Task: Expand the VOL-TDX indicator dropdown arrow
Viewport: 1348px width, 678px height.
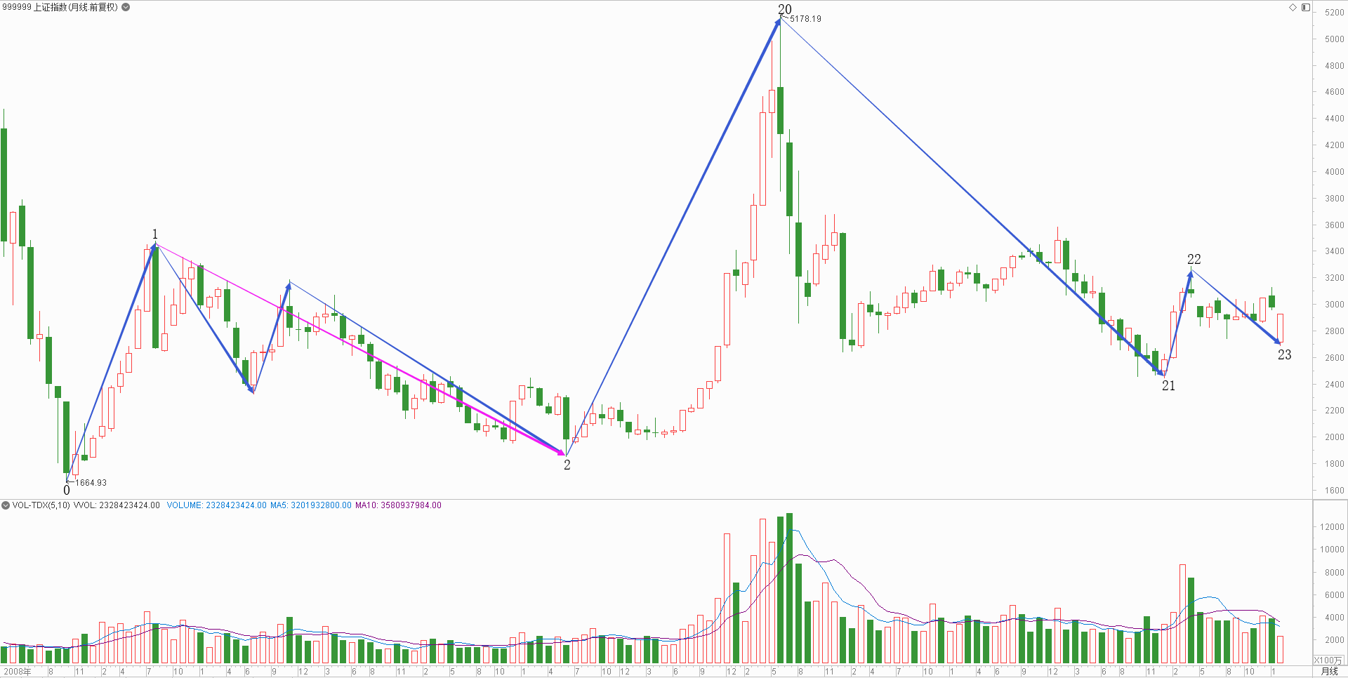Action: tap(6, 505)
